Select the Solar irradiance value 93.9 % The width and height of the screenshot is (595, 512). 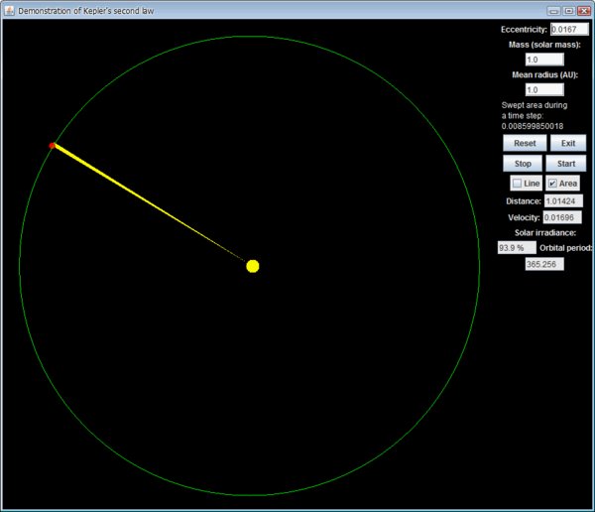(517, 248)
